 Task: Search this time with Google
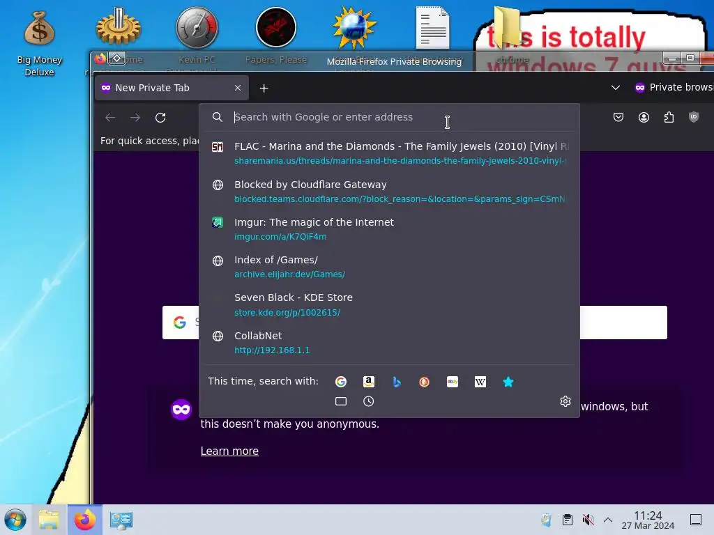click(340, 382)
